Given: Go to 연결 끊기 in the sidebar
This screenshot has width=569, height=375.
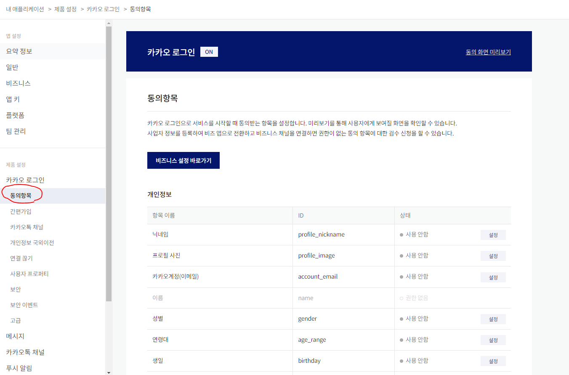Looking at the screenshot, I should (53, 258).
